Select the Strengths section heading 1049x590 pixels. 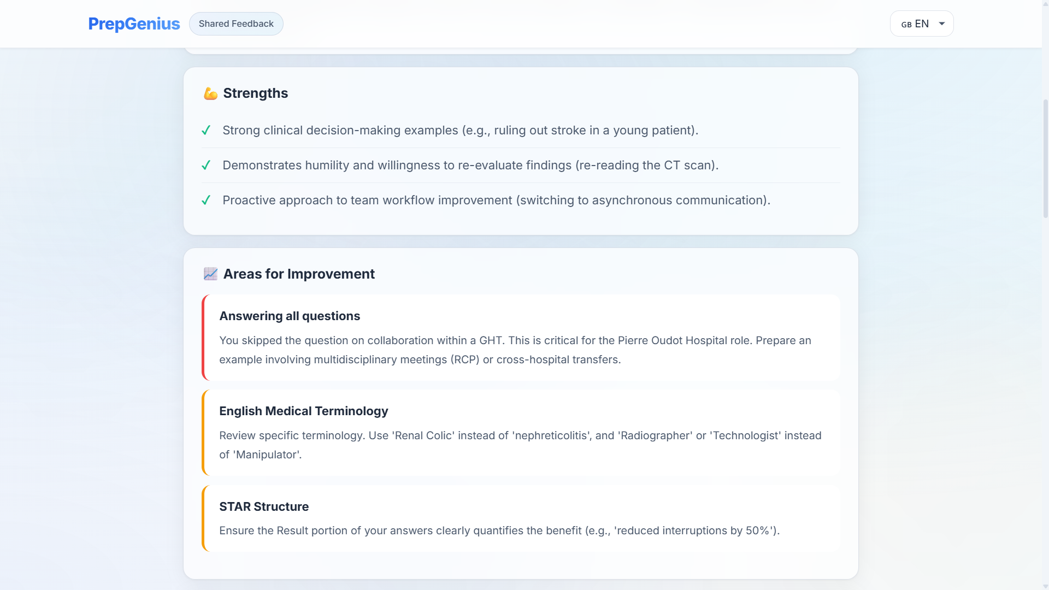point(255,93)
